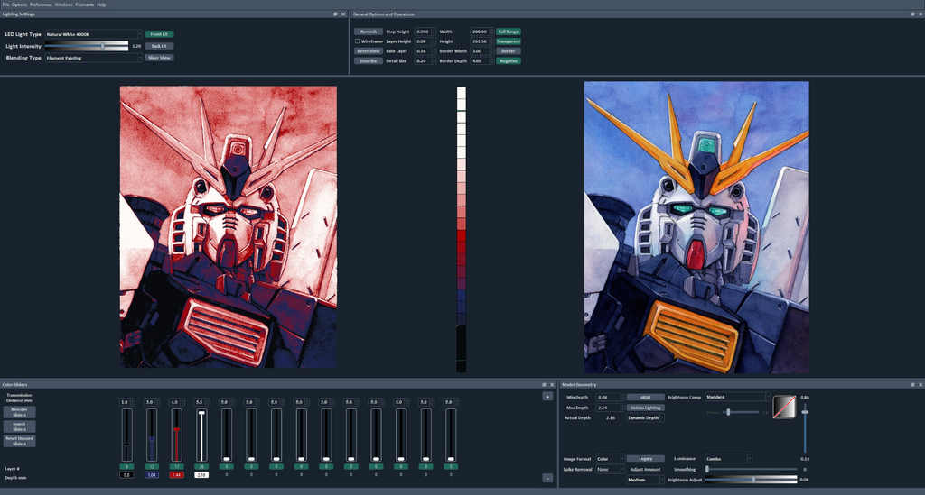Click the red color slider handle
Image resolution: width=925 pixels, height=495 pixels.
click(x=176, y=431)
